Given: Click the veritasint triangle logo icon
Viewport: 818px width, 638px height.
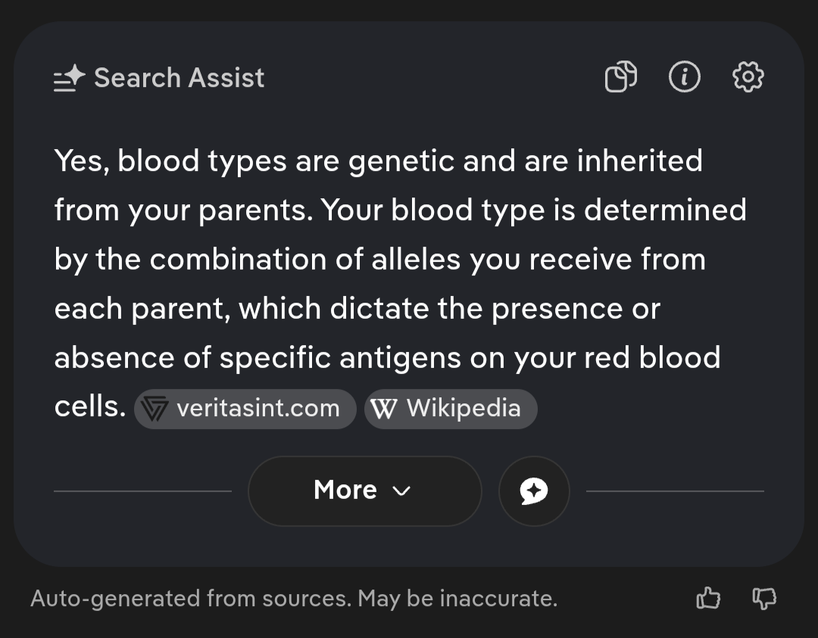Looking at the screenshot, I should 155,409.
